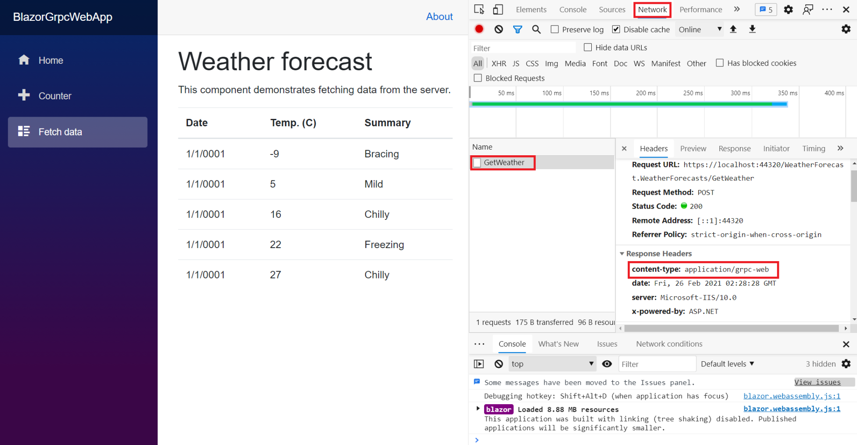Click the inspect element picker icon
The height and width of the screenshot is (445, 857).
(479, 10)
